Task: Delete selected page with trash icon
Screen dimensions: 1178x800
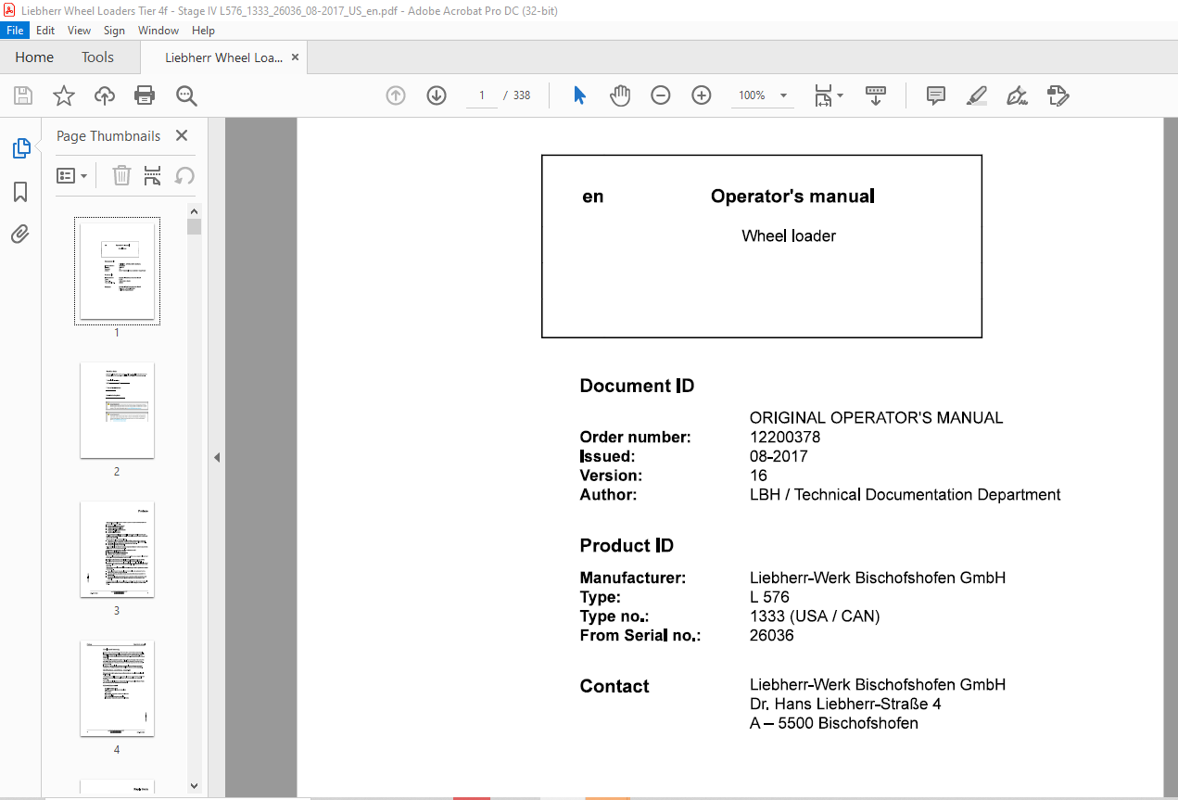Action: pyautogui.click(x=121, y=175)
